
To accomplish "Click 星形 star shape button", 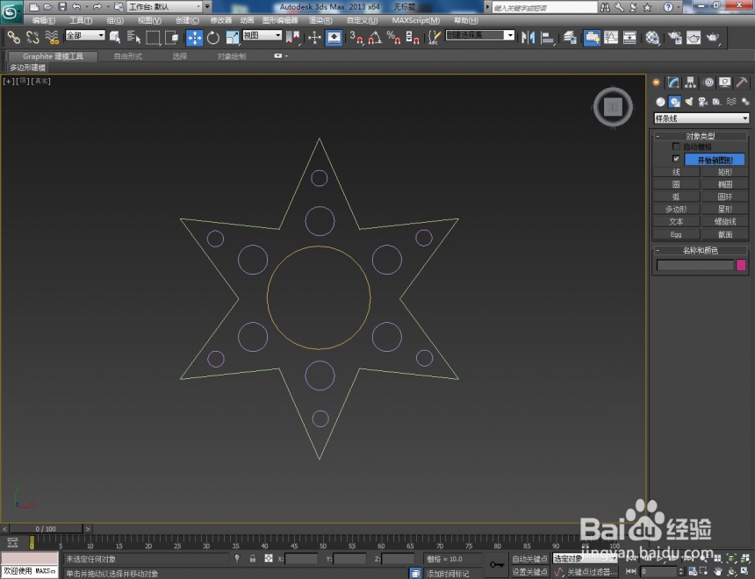I will tap(724, 209).
